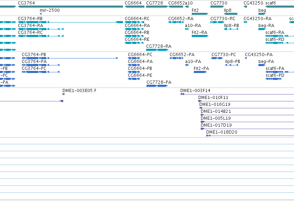This screenshot has width=294, height=201.
Task: Select clone DME1-010F11
Action: 246,101
